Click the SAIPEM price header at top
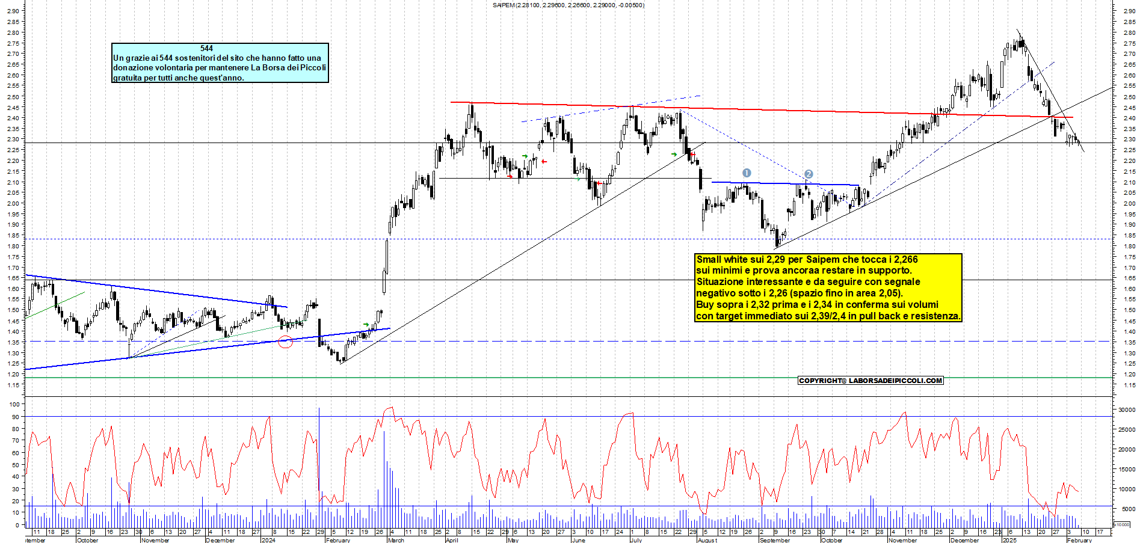1137x543 pixels. point(568,5)
